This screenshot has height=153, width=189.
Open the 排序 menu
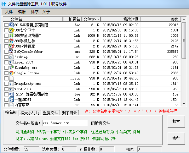pyautogui.click(x=35, y=12)
